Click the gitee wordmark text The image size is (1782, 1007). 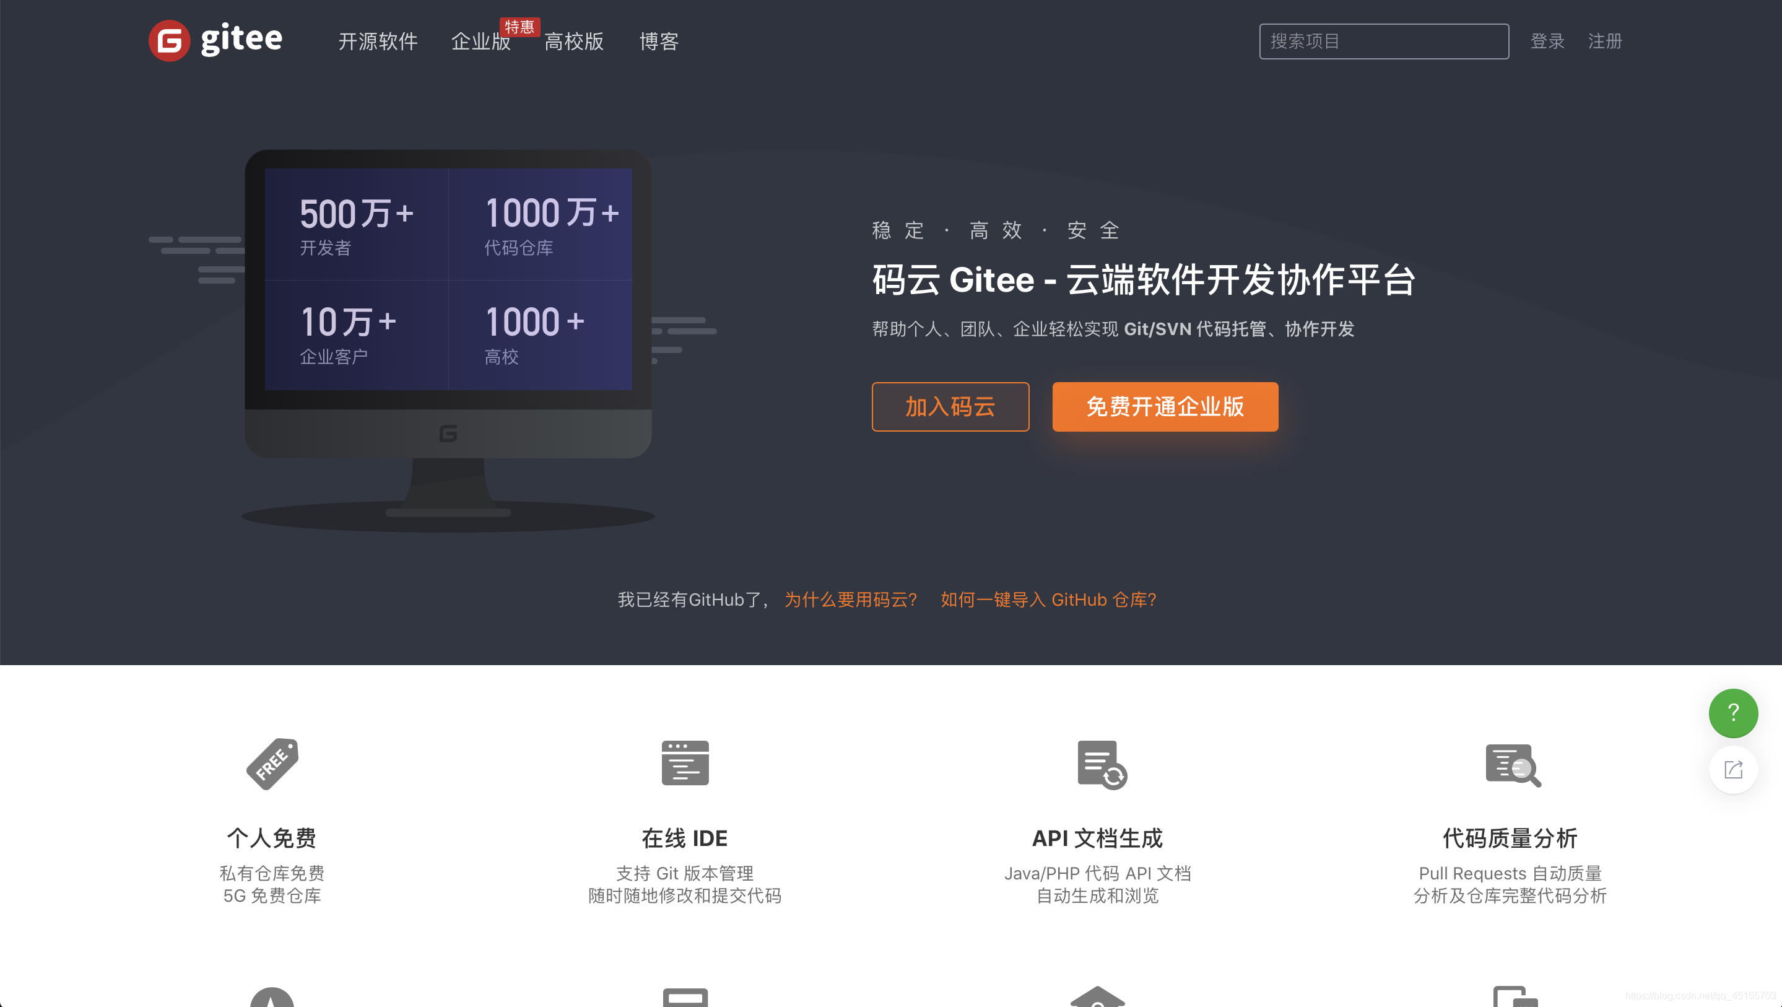pos(241,39)
